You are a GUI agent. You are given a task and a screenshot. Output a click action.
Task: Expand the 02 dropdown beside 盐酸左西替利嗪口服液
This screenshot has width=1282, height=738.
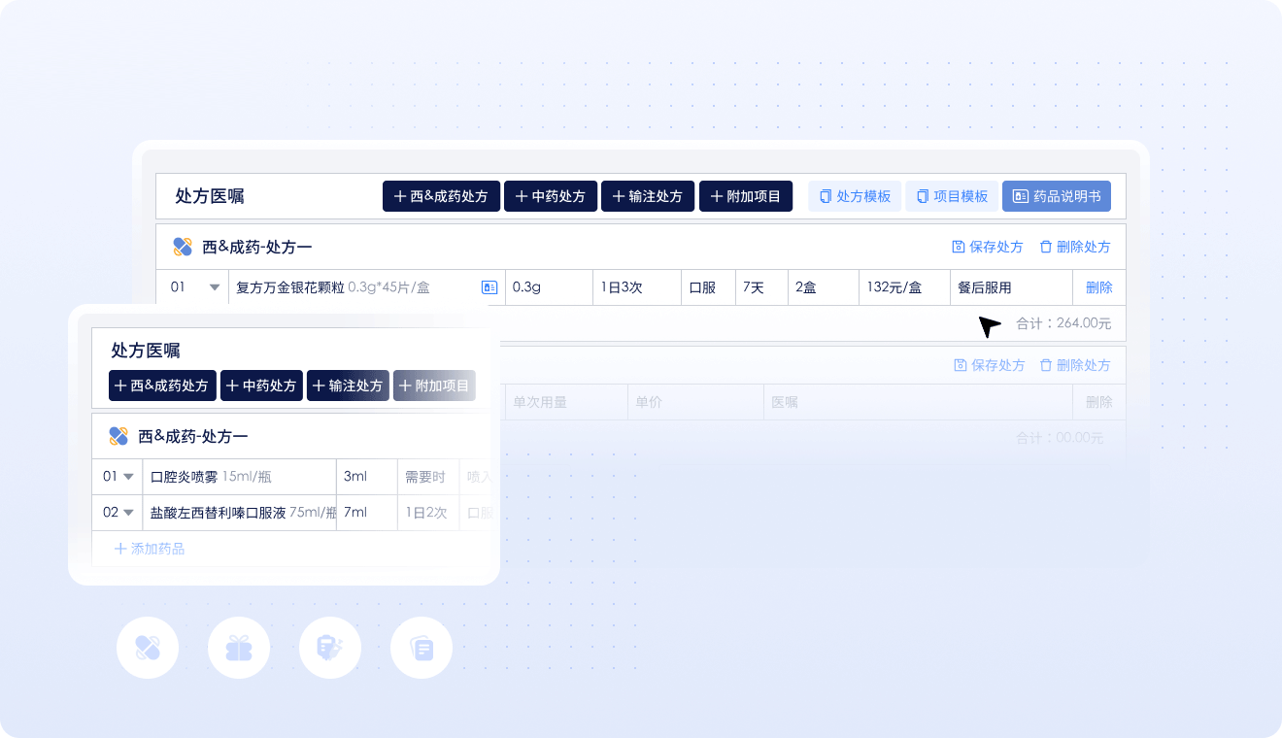point(128,513)
